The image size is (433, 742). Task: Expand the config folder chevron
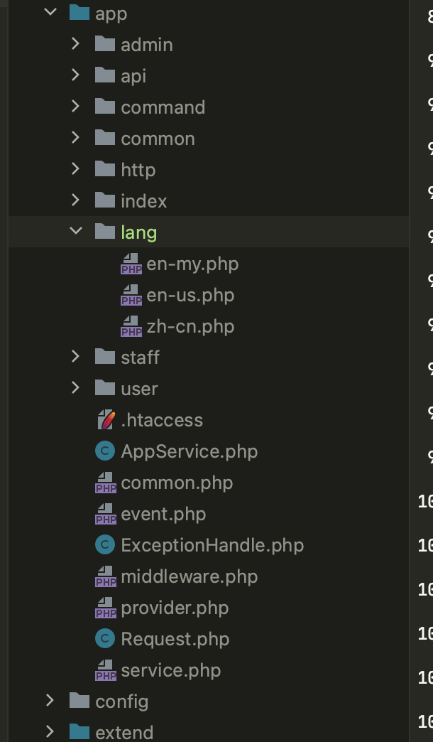(50, 700)
